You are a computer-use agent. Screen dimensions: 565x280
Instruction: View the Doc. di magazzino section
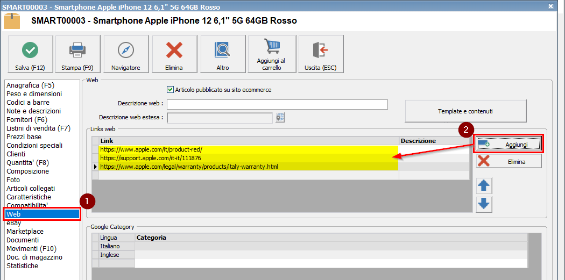click(34, 257)
